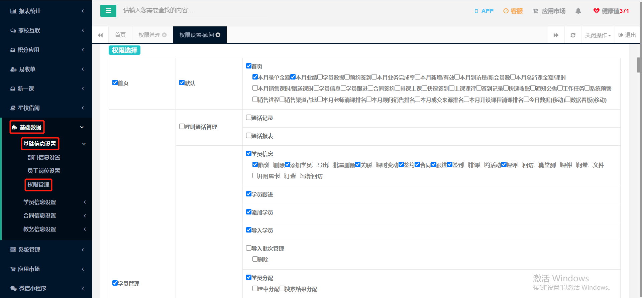Toggle the 学员管理 checkbox
This screenshot has height=298, width=642.
115,283
